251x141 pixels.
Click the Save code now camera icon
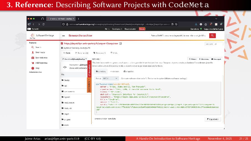coord(33,58)
